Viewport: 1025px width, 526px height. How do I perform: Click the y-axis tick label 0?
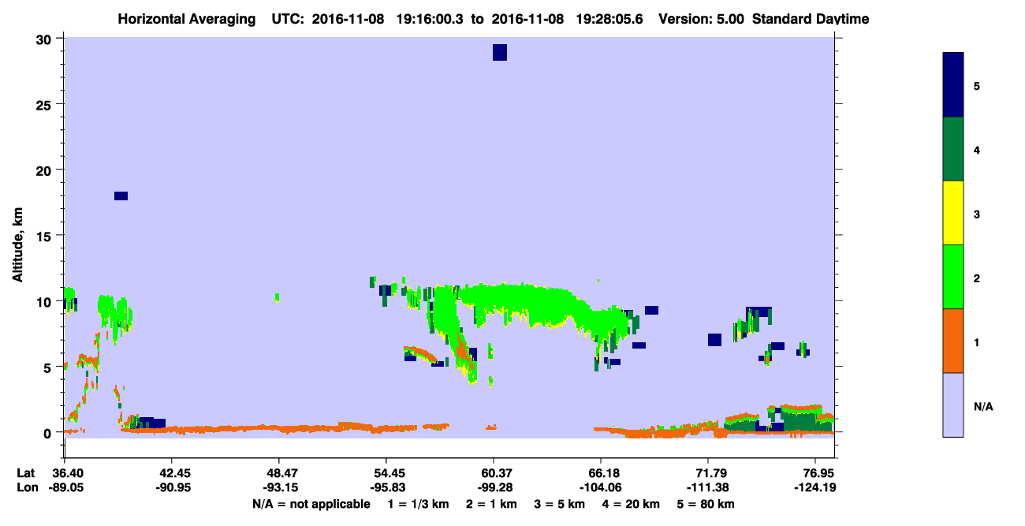[49, 433]
